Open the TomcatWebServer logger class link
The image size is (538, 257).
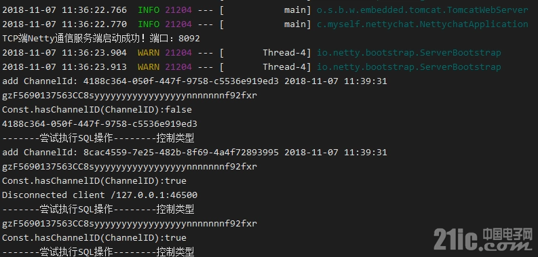(423, 10)
